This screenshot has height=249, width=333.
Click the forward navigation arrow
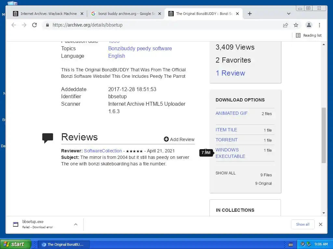tap(24, 25)
